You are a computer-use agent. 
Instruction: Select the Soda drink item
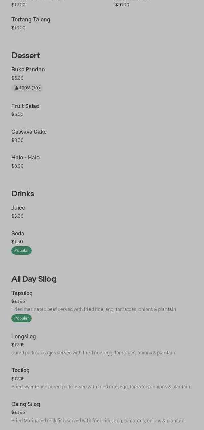point(18,234)
